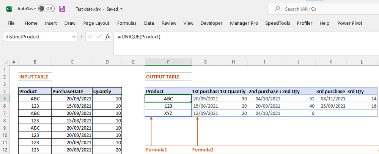Select row 12 header
Image resolution: width=379 pixels, height=154 pixels.
coord(5,149)
